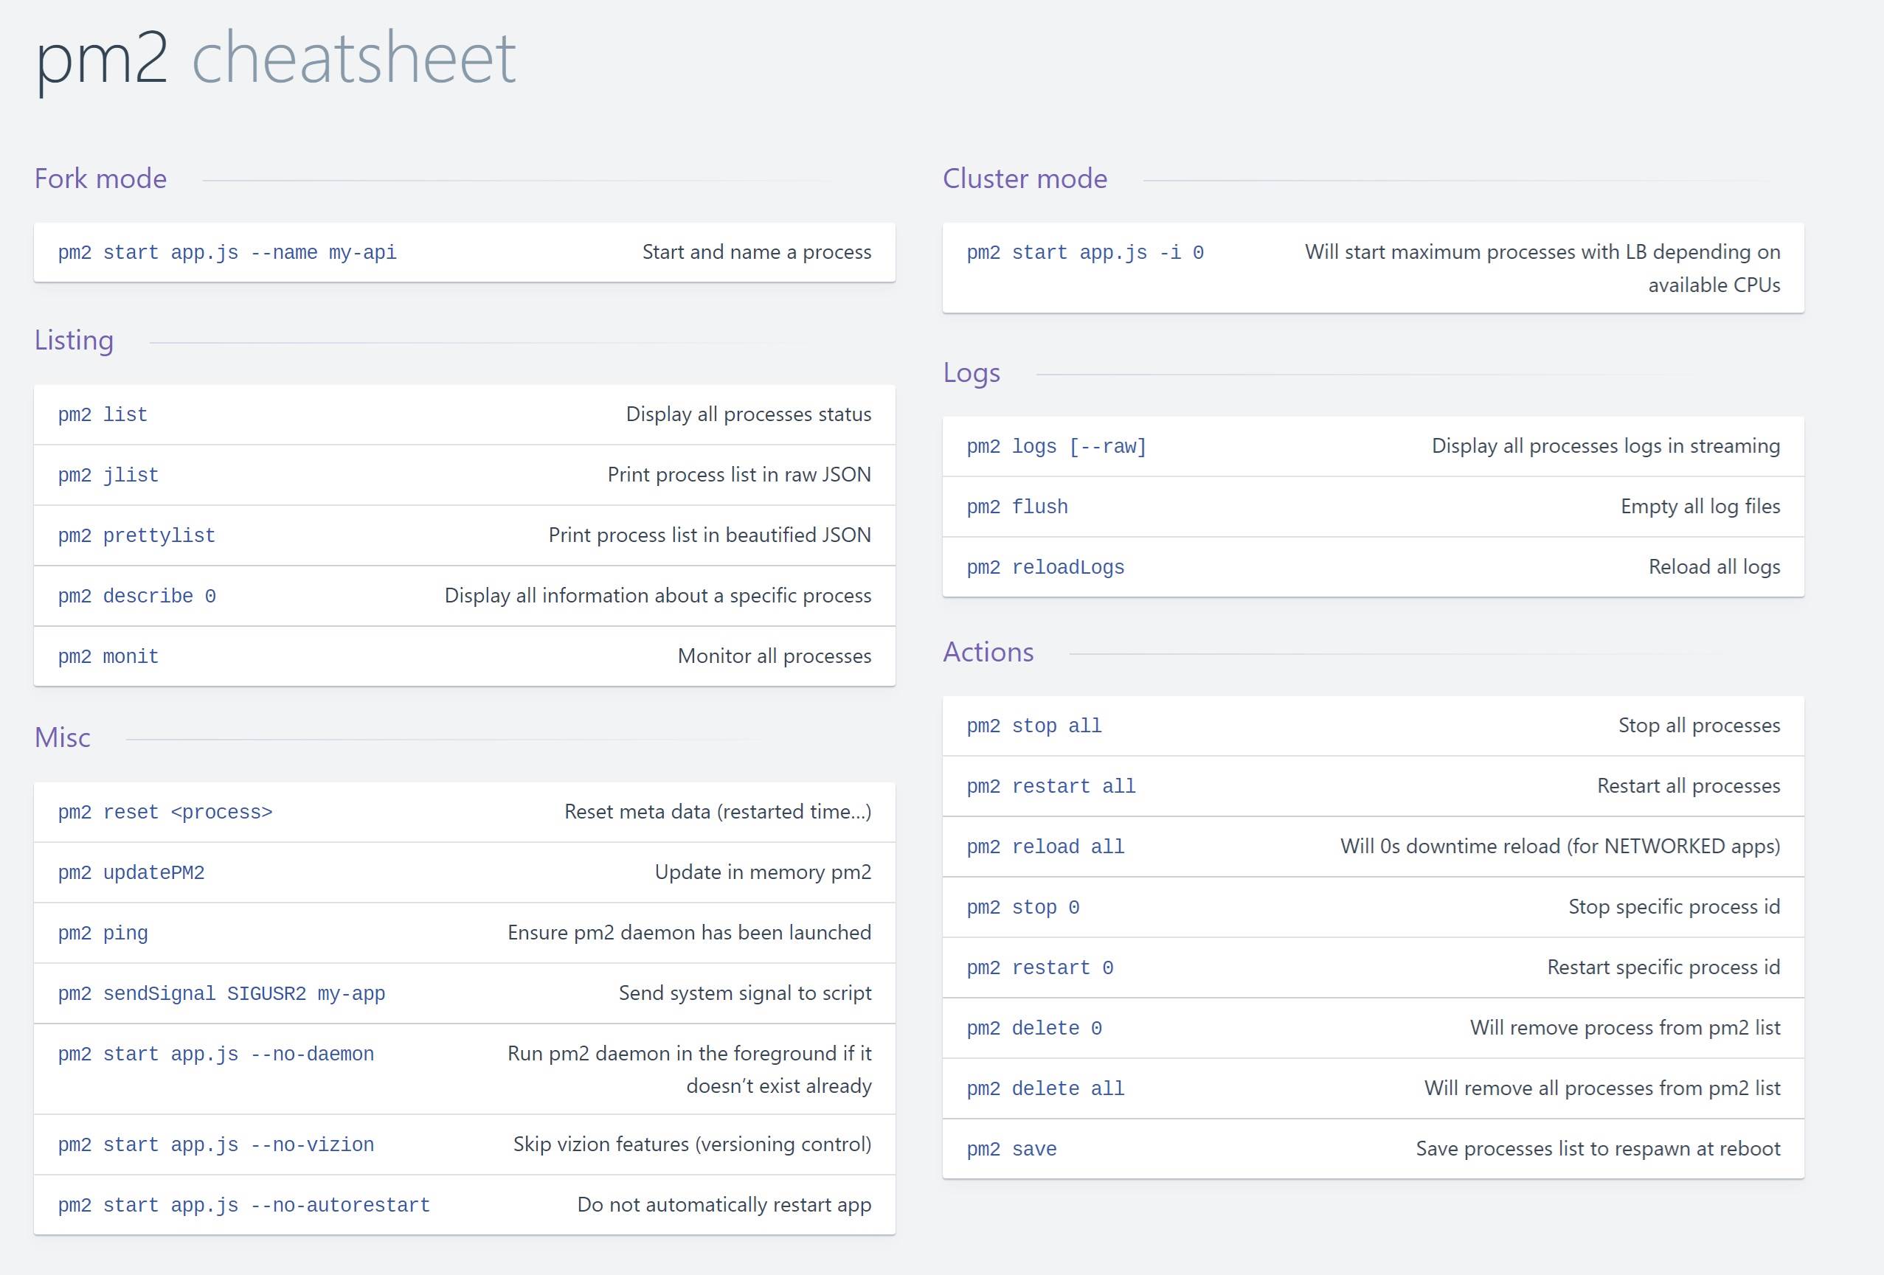
Task: Click the 'pm2 reset <process>' command
Action: point(165,812)
